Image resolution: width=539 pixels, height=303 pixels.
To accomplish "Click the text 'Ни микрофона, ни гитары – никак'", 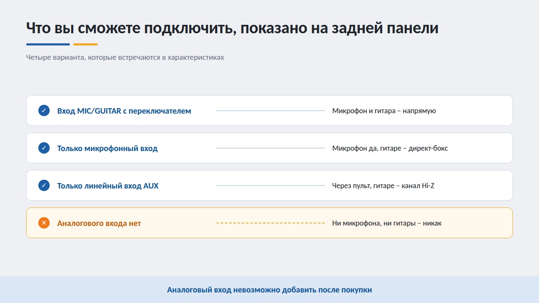I will (x=387, y=223).
